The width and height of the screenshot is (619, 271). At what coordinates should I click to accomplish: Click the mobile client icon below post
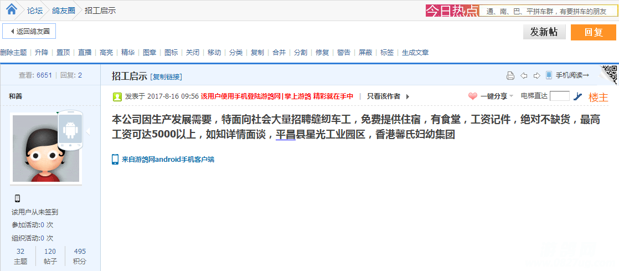point(115,159)
